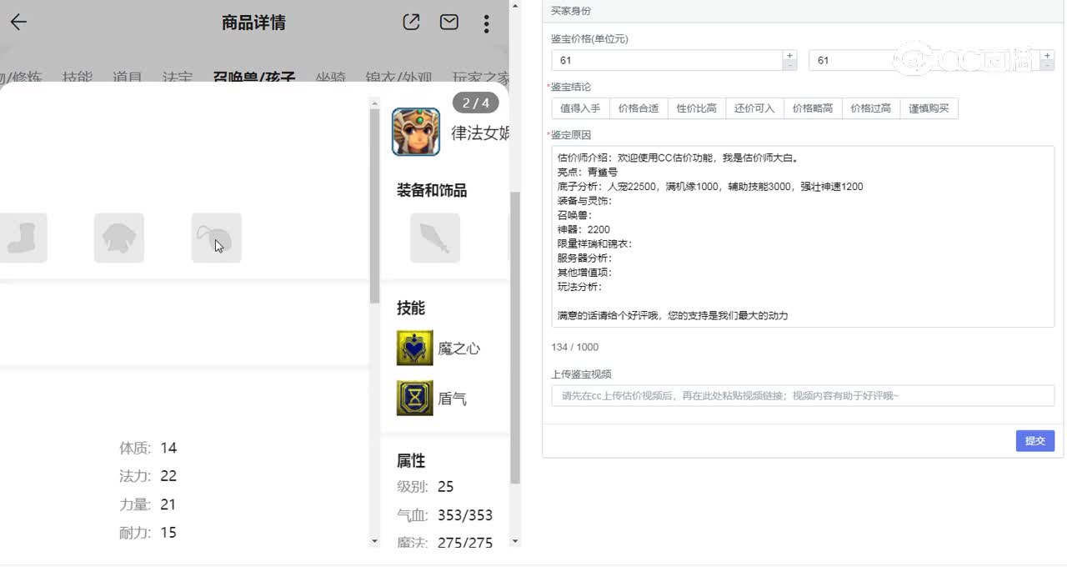Open the three-dot overflow menu
1067x572 pixels.
[x=486, y=24]
